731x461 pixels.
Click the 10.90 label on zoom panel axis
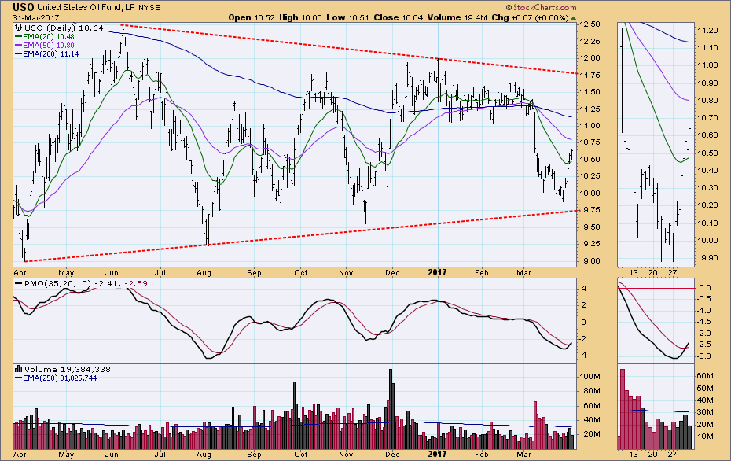pos(707,83)
